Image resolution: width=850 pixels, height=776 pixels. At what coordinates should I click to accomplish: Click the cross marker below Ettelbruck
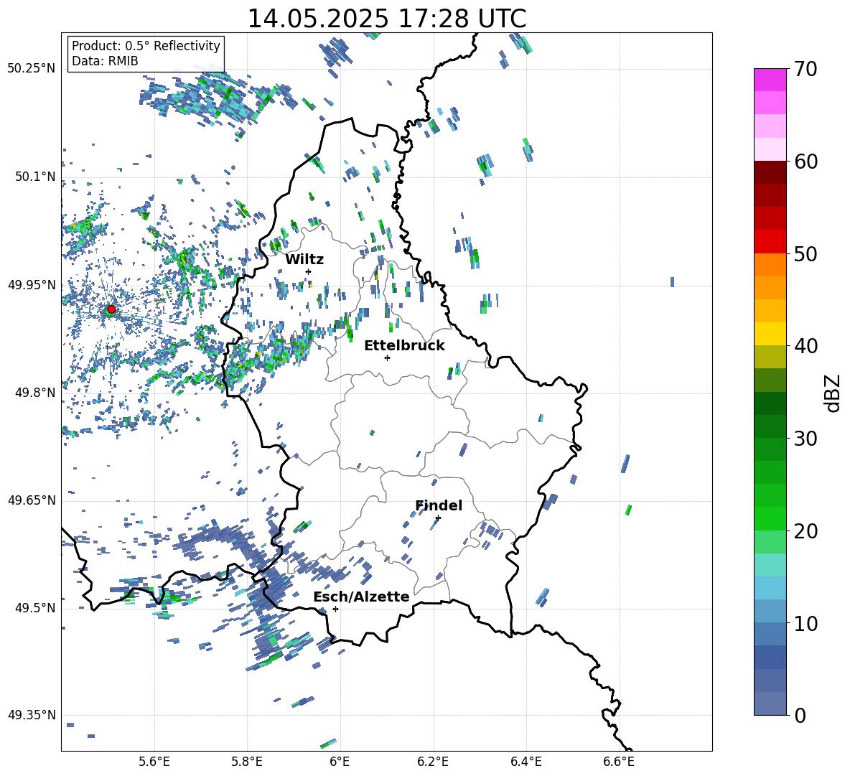tap(387, 357)
